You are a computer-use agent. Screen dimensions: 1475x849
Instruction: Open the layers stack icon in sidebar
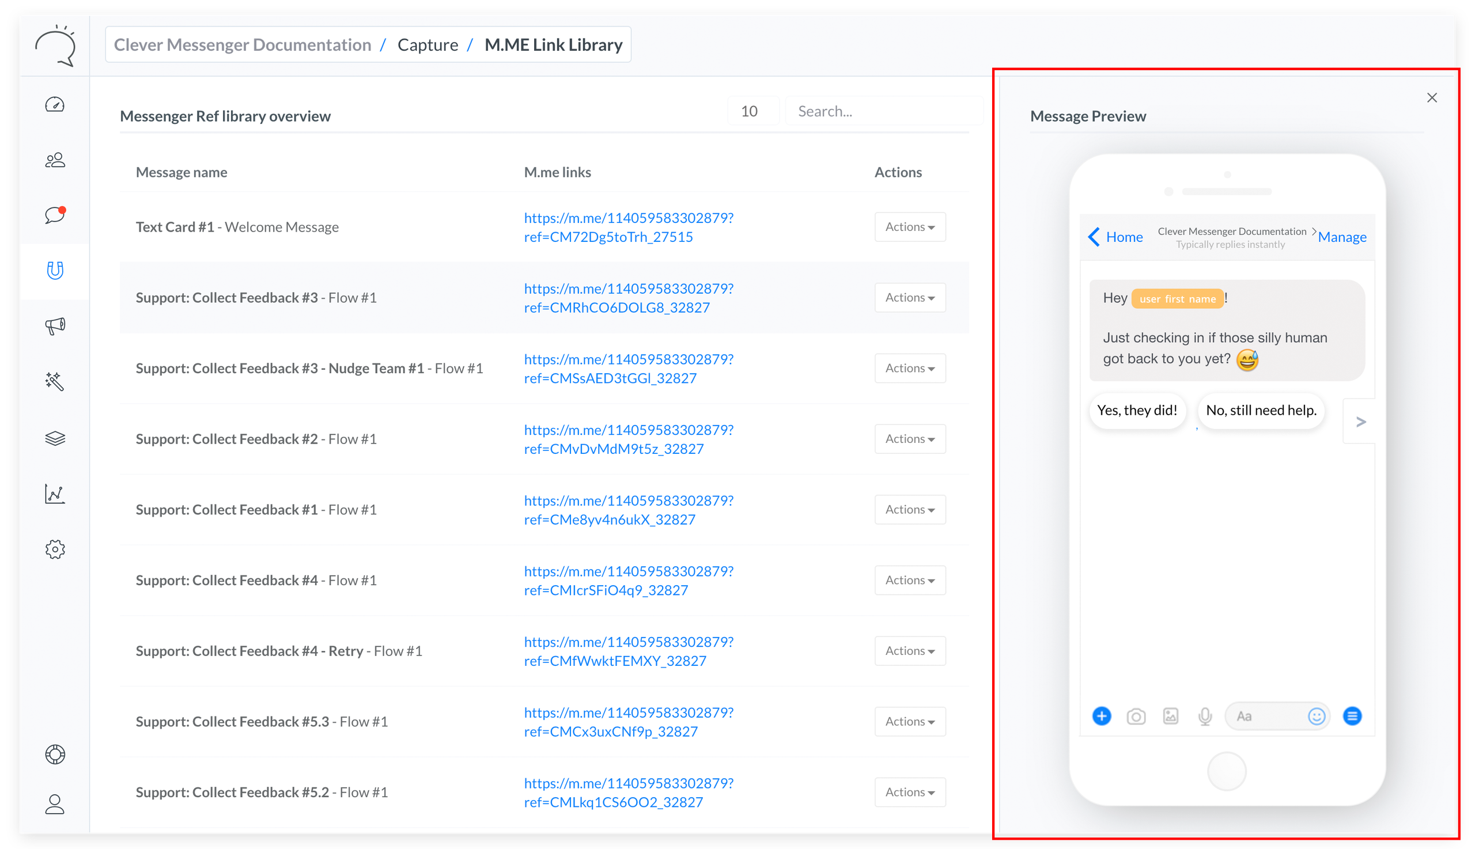tap(55, 438)
